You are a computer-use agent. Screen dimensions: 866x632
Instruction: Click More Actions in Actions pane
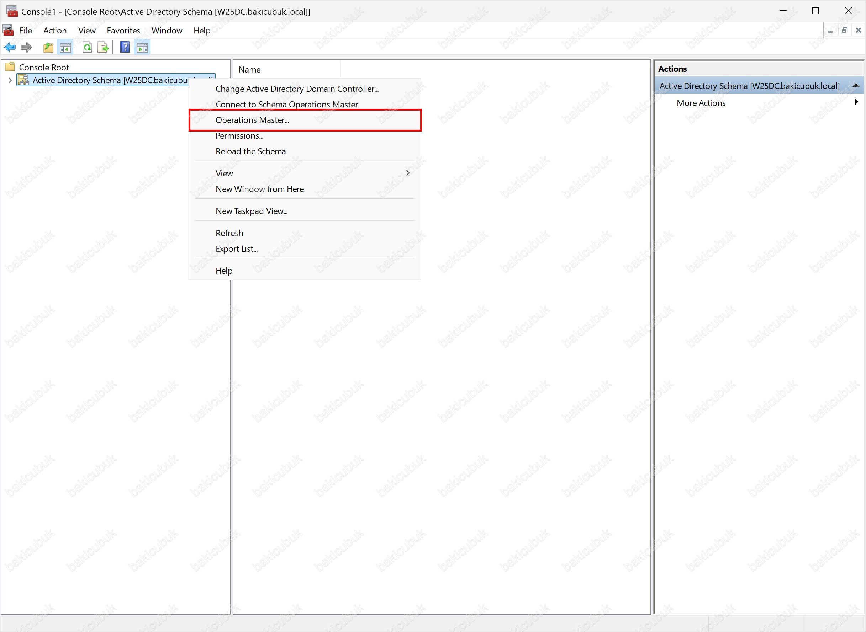tap(701, 103)
